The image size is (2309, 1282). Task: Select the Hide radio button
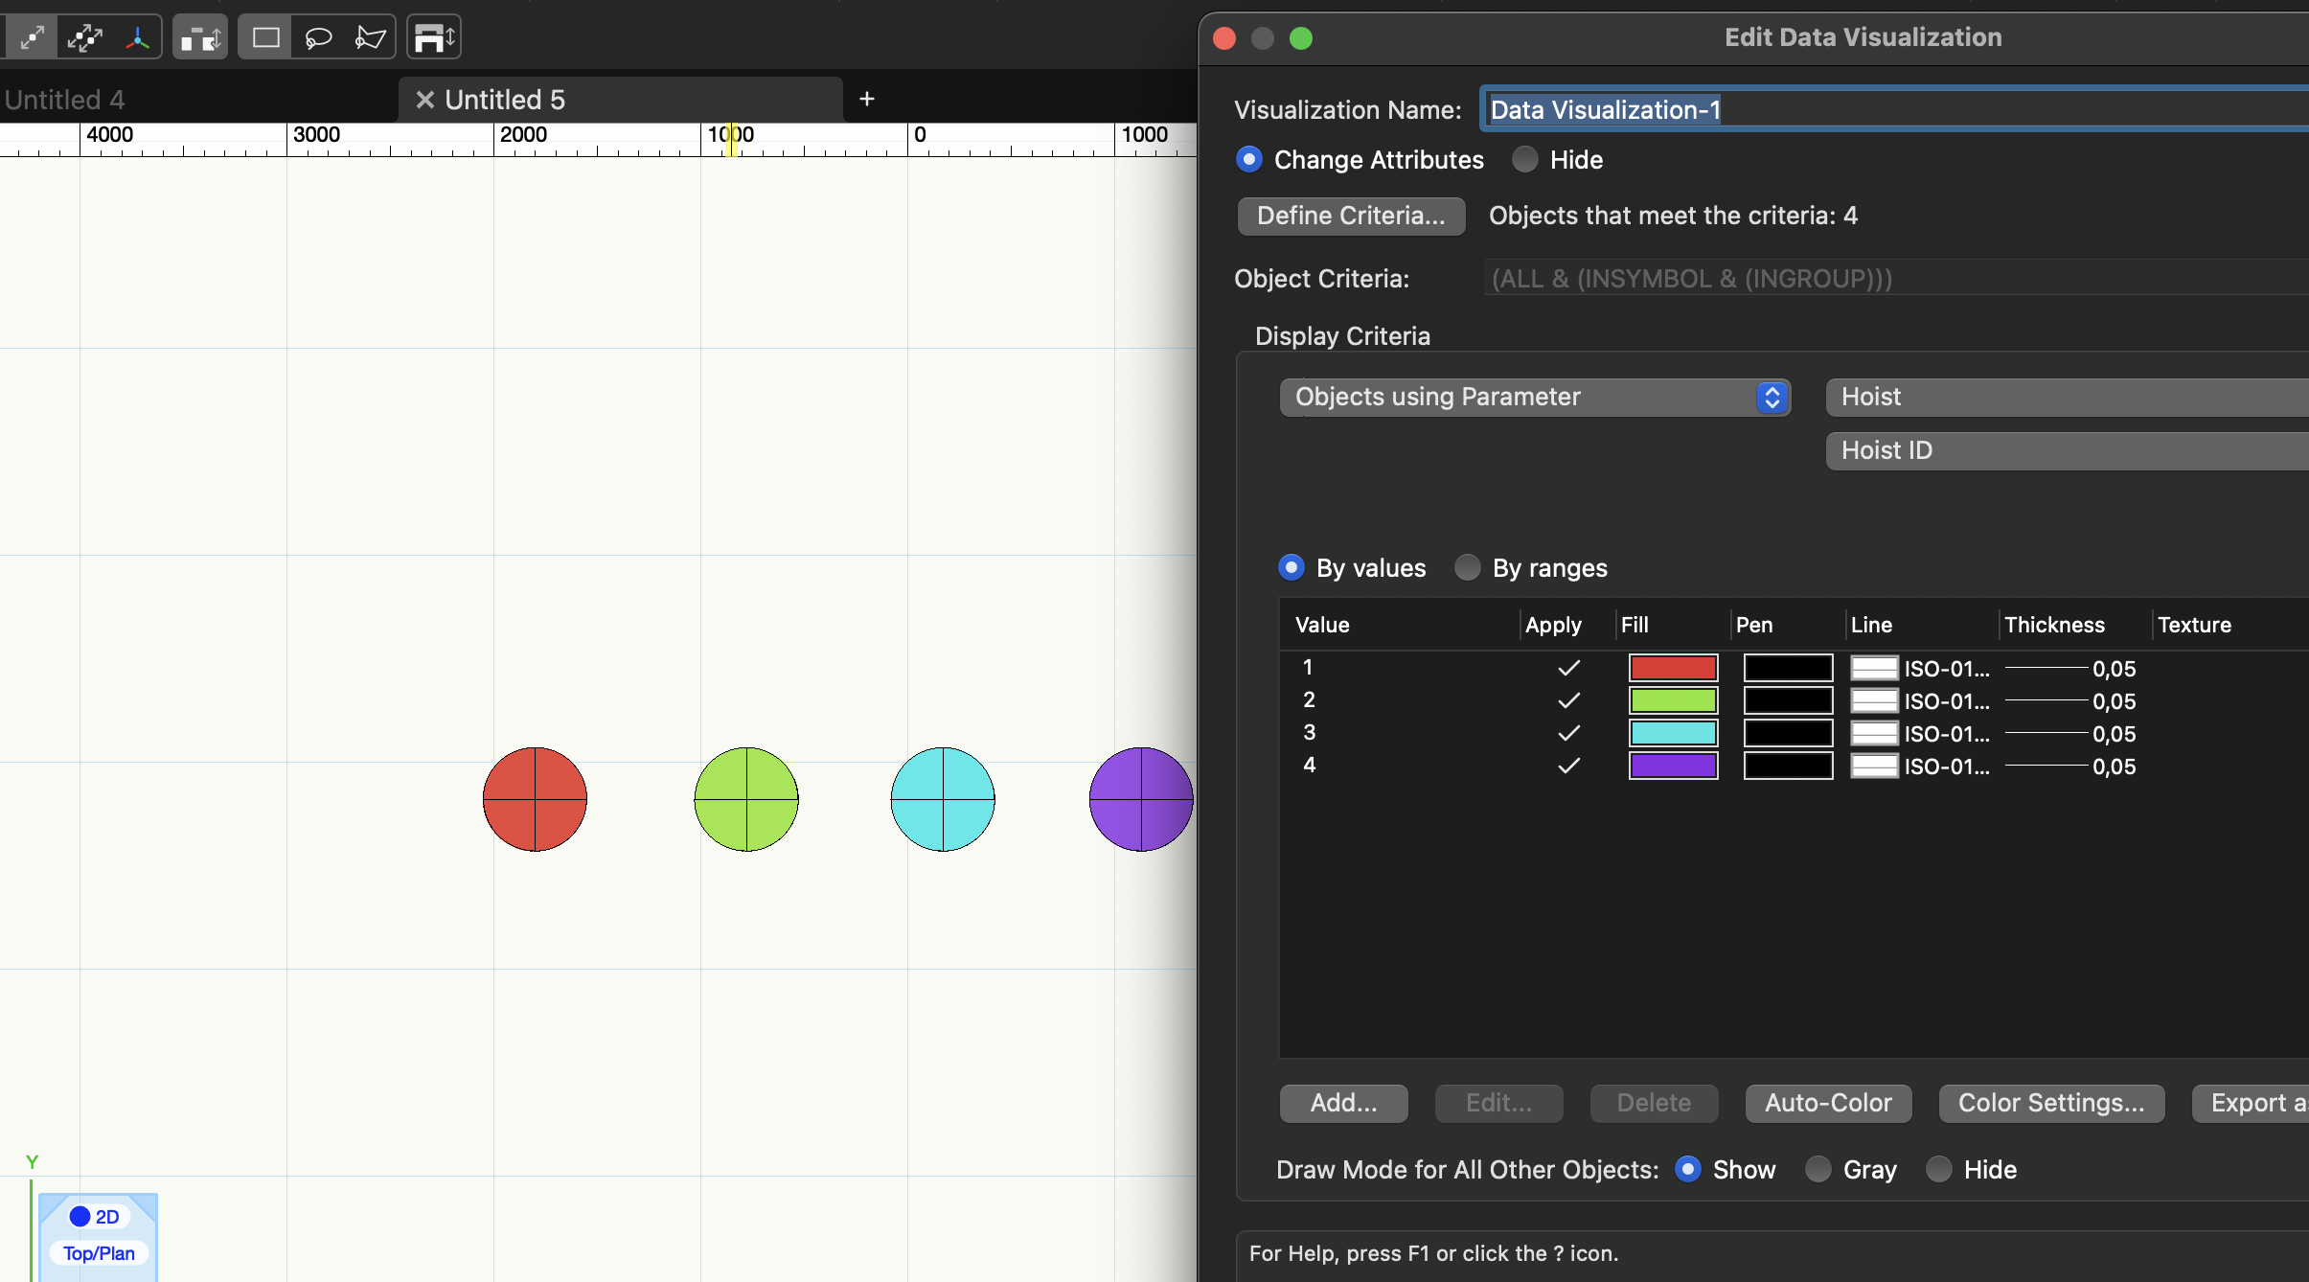point(1524,159)
